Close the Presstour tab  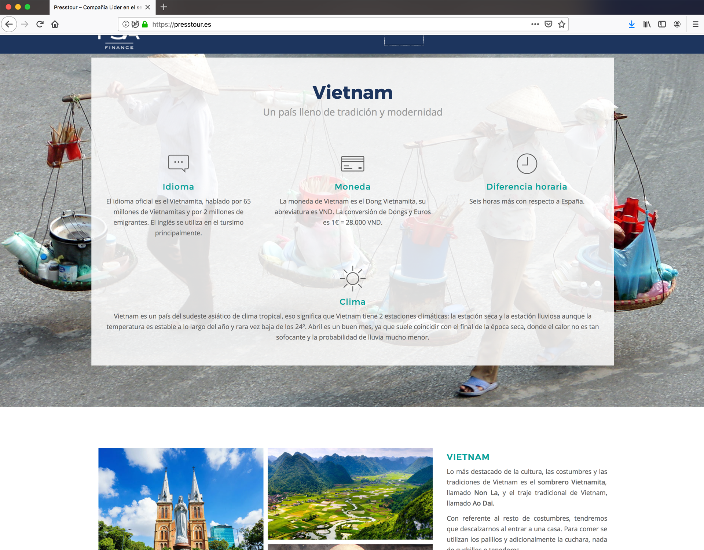[148, 7]
